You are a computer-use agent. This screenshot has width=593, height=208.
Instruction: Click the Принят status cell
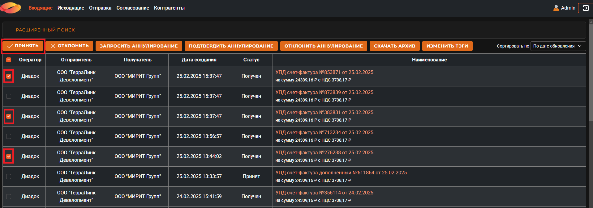251,177
